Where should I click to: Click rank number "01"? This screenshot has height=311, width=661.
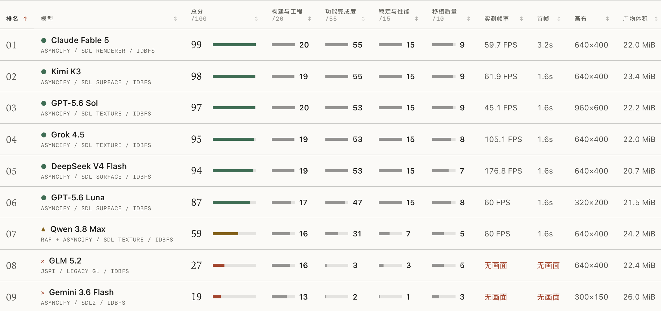pos(11,45)
